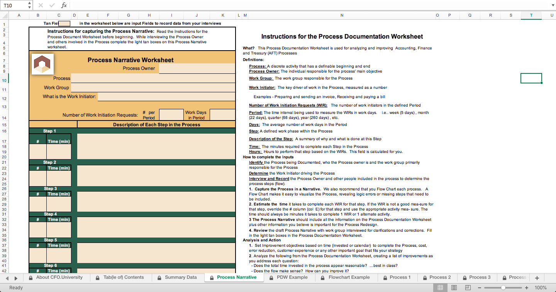Select column N header
Screen dimensions: 556x292
pyautogui.click(x=342, y=15)
